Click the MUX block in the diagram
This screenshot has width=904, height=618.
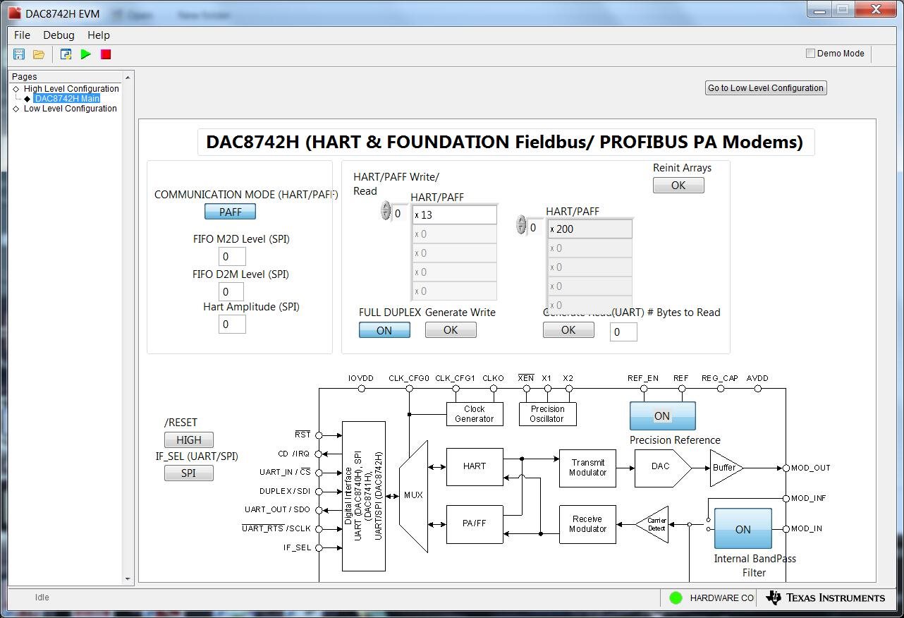point(413,496)
